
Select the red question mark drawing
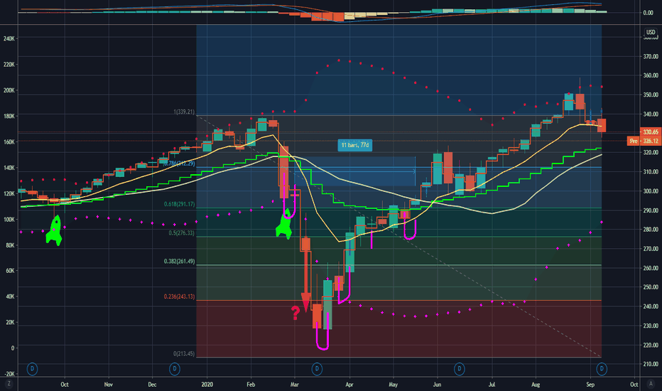click(x=295, y=313)
